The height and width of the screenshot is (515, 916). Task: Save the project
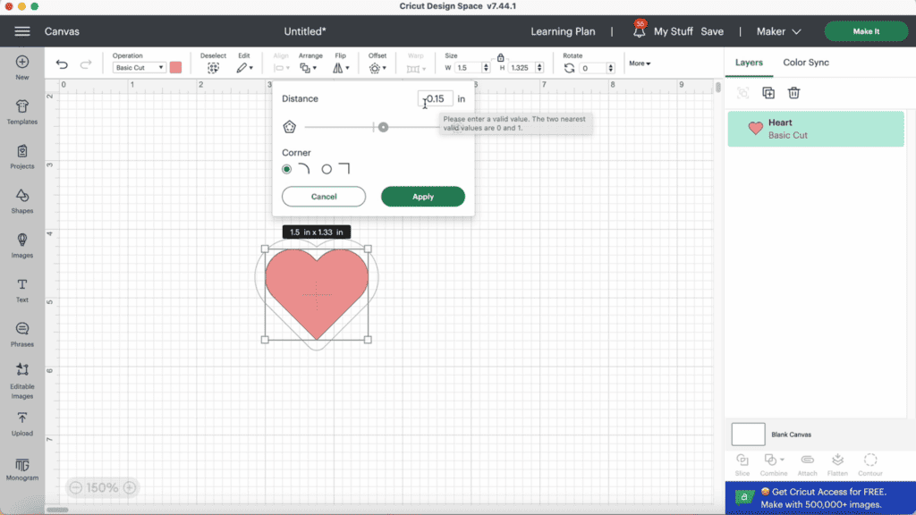[x=712, y=31]
